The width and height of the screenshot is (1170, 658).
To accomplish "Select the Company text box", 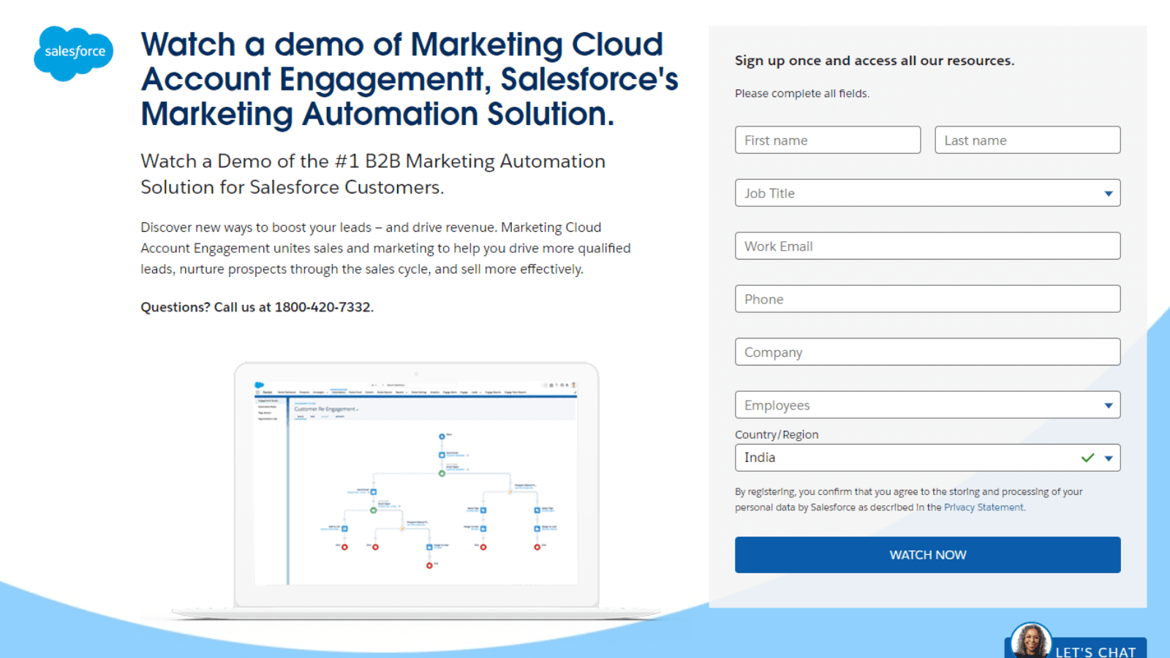I will tap(927, 352).
